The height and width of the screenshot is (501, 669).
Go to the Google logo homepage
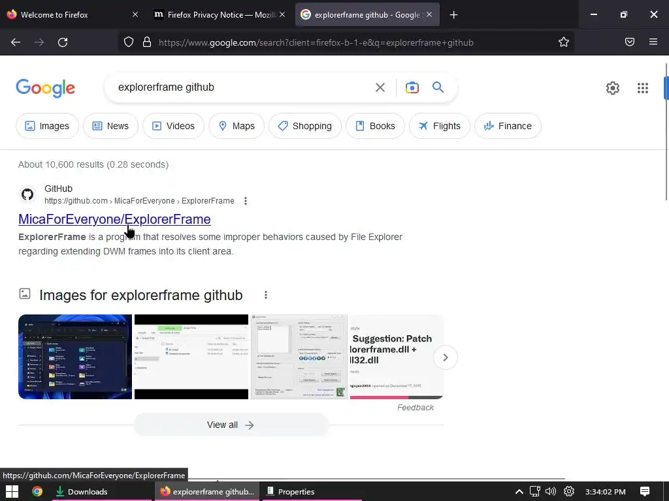(x=46, y=88)
